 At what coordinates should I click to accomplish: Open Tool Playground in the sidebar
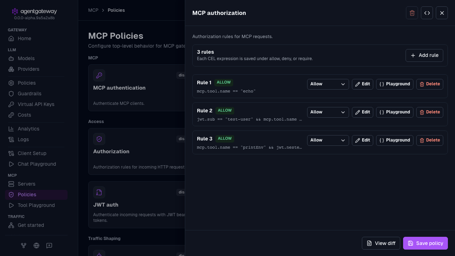(x=36, y=205)
